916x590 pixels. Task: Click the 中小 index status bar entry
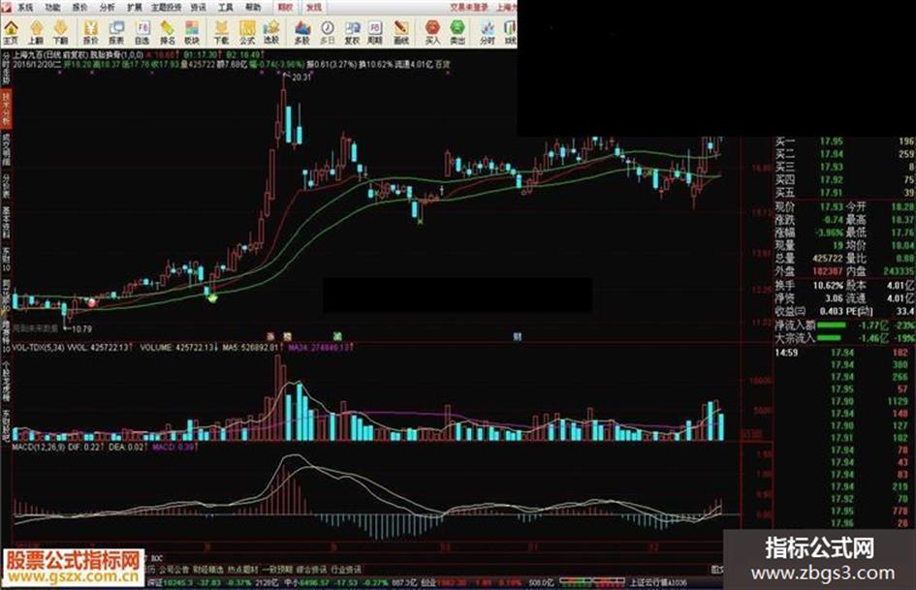point(335,582)
